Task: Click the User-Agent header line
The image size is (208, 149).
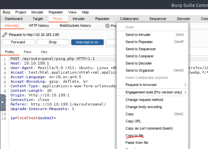Action: click(x=64, y=68)
